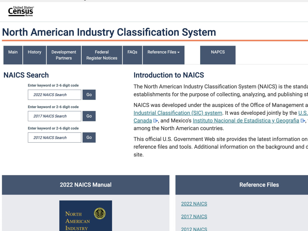Click the NAICS manual cover thumbnail
This screenshot has width=308, height=231.
[86, 216]
